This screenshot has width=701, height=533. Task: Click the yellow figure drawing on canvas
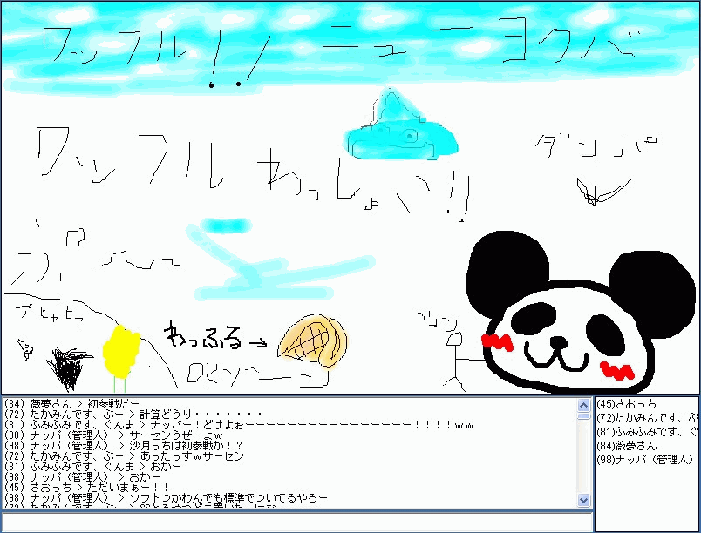click(121, 351)
